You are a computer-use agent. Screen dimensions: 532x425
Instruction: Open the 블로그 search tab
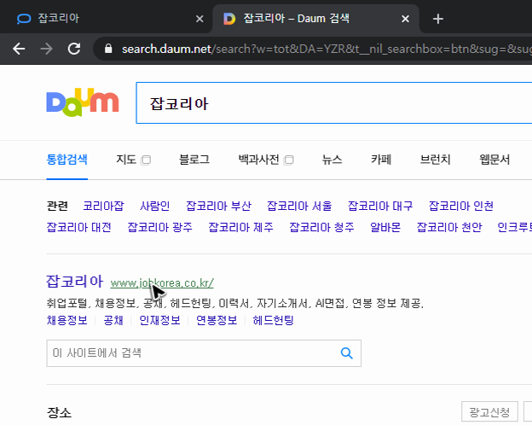click(x=194, y=160)
